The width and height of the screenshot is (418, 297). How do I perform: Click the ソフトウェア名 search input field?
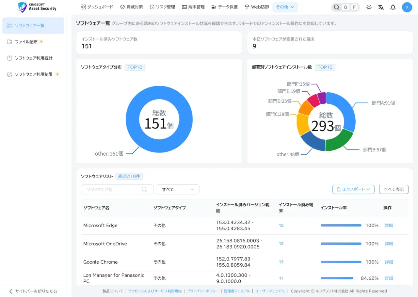pyautogui.click(x=117, y=189)
